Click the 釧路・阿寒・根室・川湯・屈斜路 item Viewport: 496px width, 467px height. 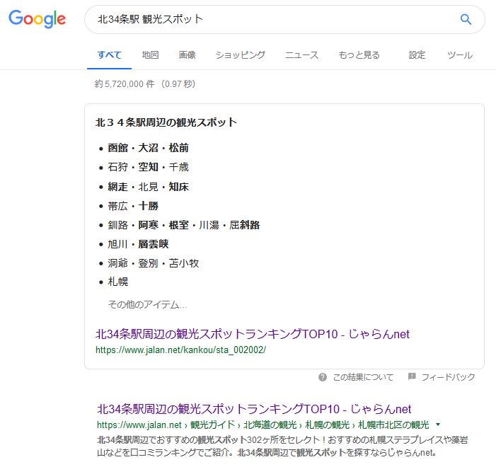[x=183, y=225]
